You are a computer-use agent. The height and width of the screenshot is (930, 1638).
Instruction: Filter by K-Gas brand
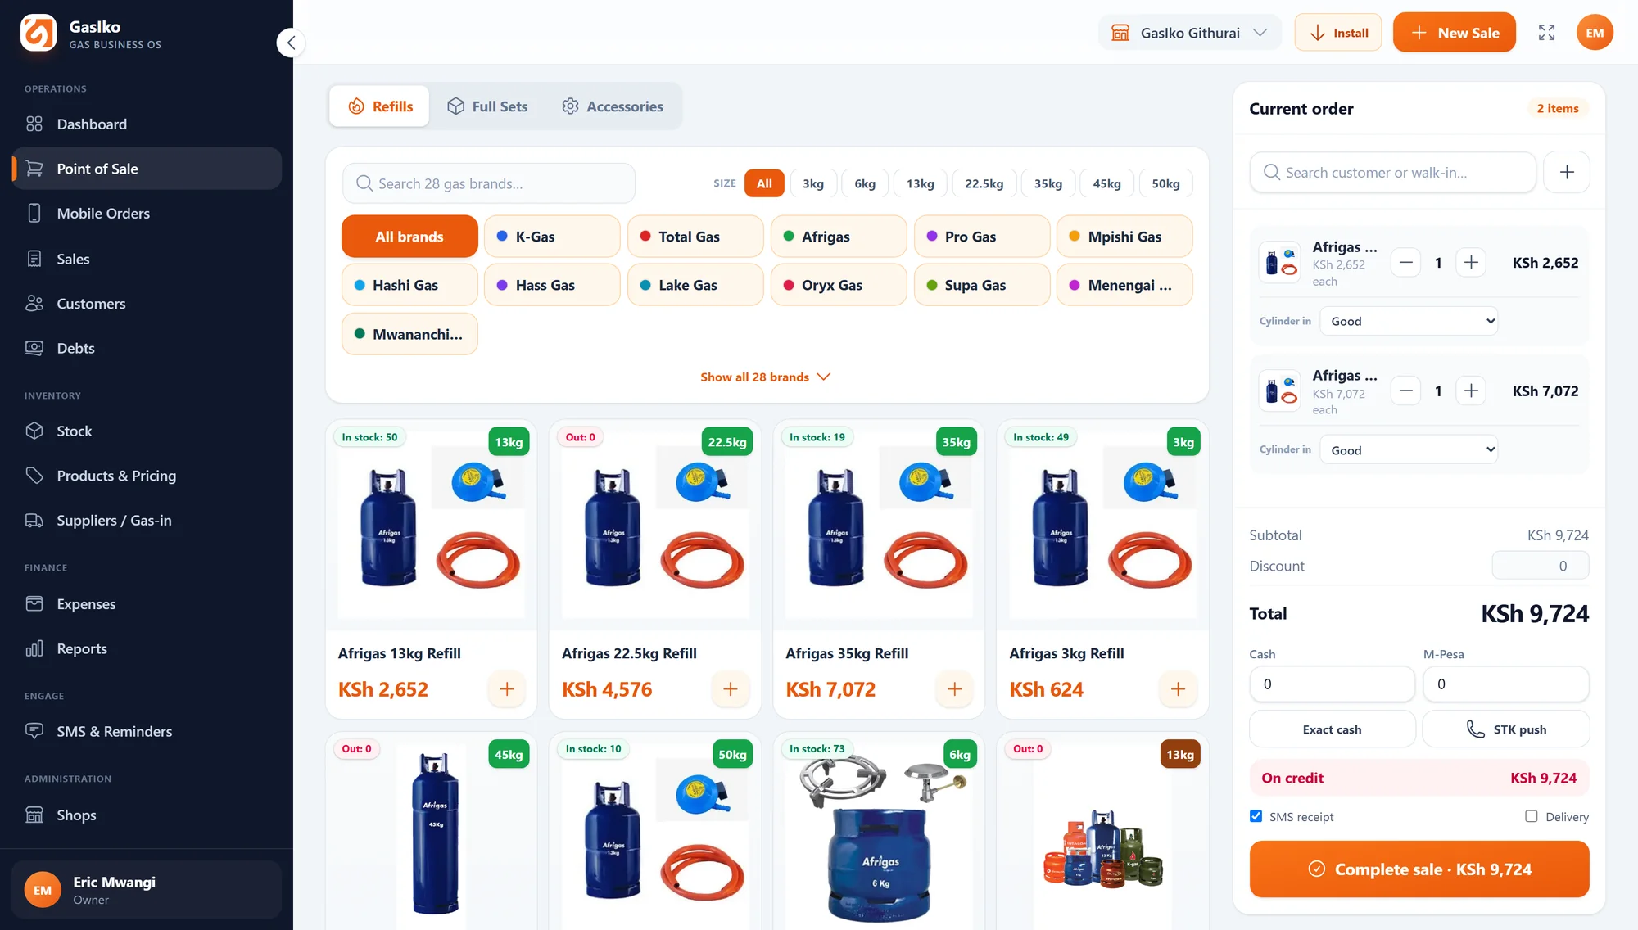tap(552, 237)
